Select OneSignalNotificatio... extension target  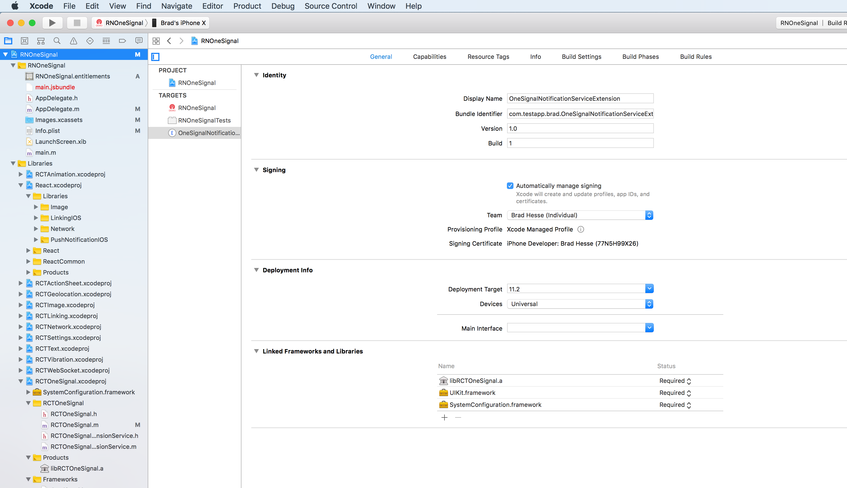pyautogui.click(x=204, y=133)
